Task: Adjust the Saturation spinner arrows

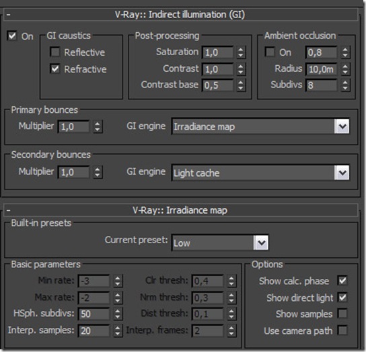Action: tap(241, 52)
